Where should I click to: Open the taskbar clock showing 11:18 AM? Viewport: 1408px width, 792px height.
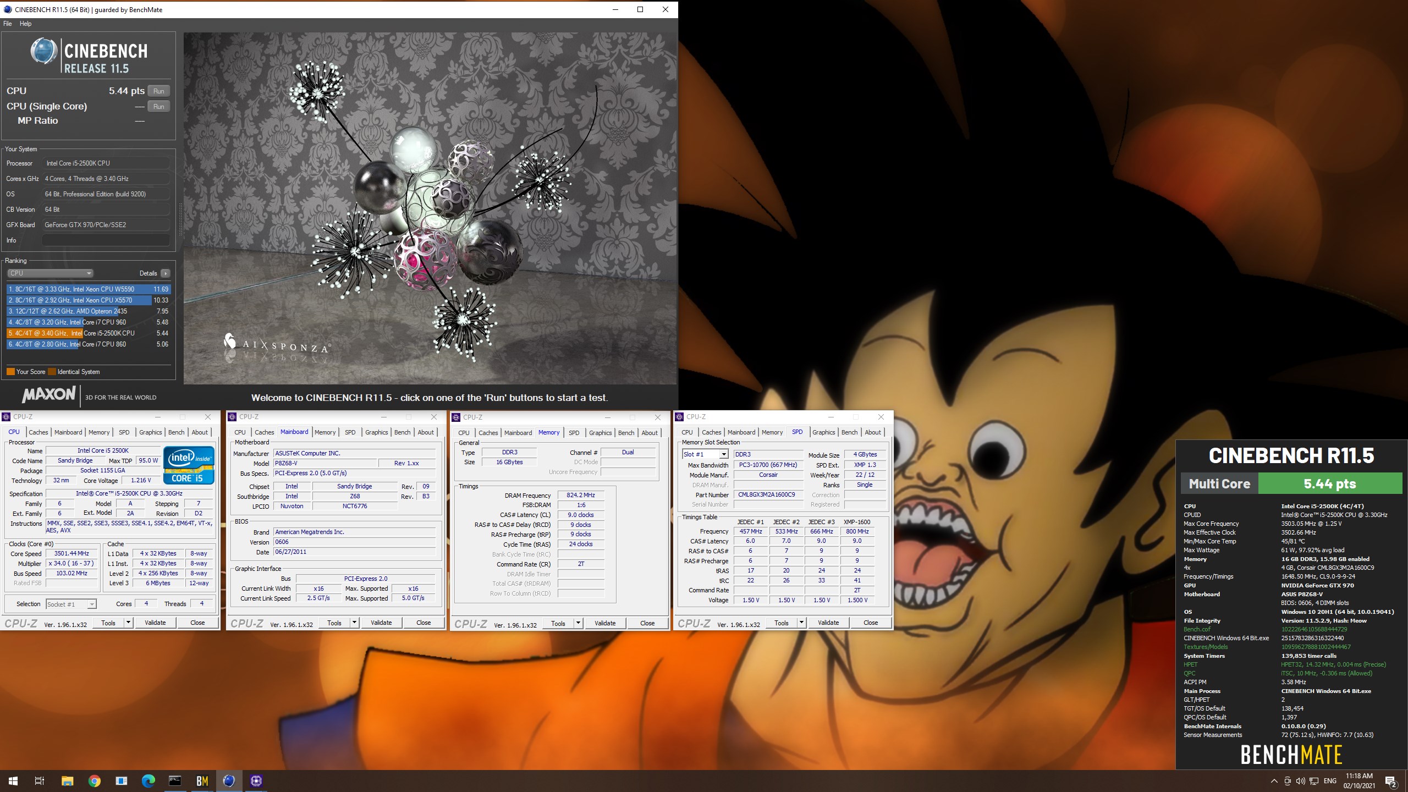pos(1359,780)
